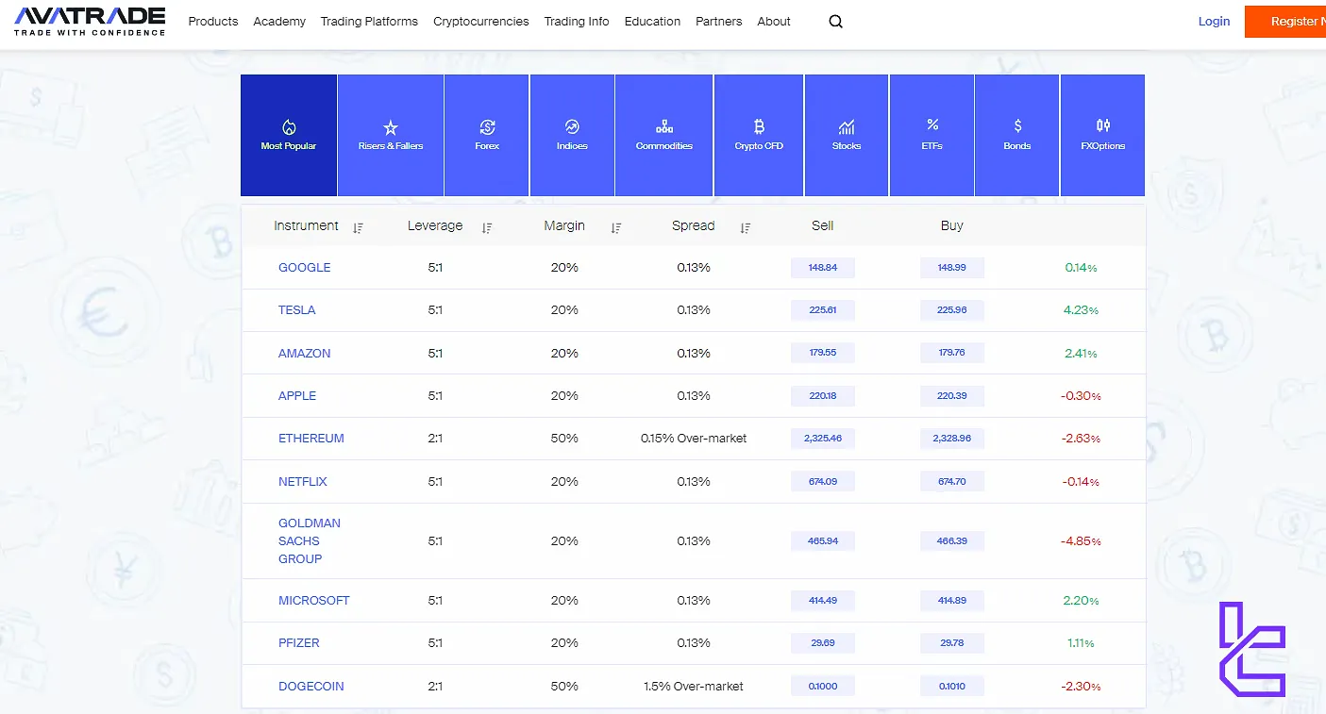Open the Commodities category

tap(664, 135)
